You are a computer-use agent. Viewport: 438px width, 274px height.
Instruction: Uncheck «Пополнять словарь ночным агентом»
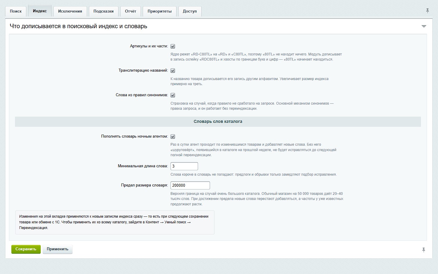[173, 136]
